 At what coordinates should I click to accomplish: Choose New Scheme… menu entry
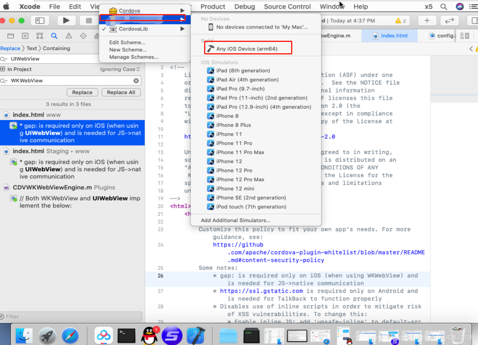click(x=128, y=50)
